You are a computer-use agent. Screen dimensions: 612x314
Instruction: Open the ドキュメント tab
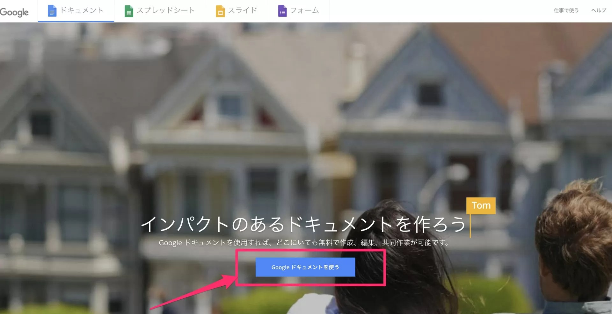point(76,11)
